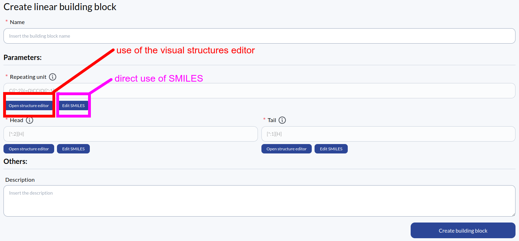The image size is (519, 241).
Task: Select the Tail SMILES input field
Action: 388,134
